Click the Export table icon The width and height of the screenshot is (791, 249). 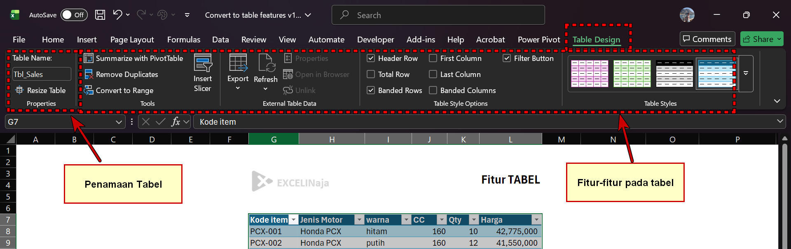(x=238, y=63)
